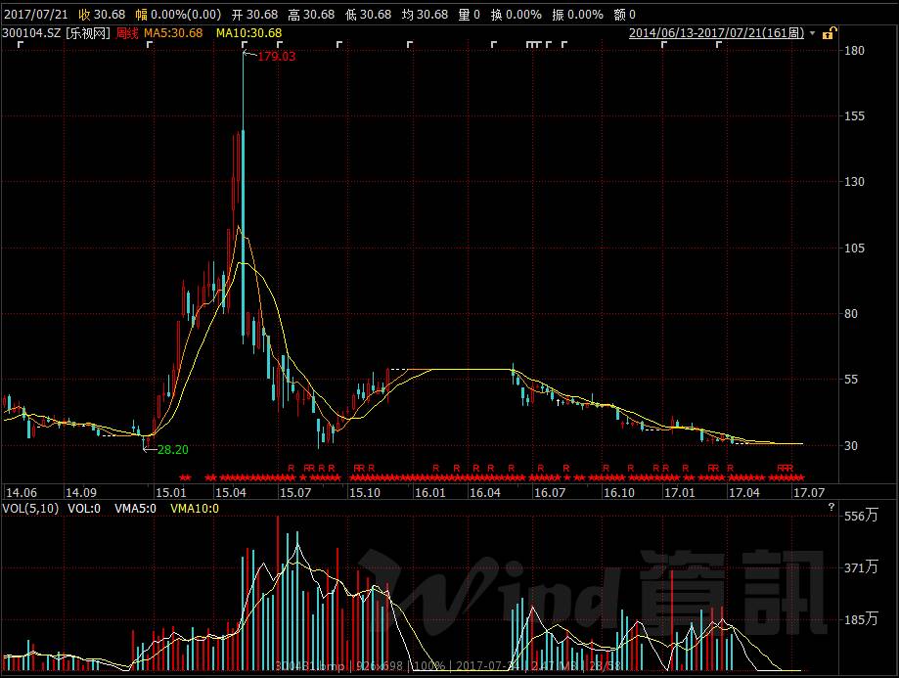Click the 14.06 date on time axis
This screenshot has width=899, height=678.
tap(22, 492)
